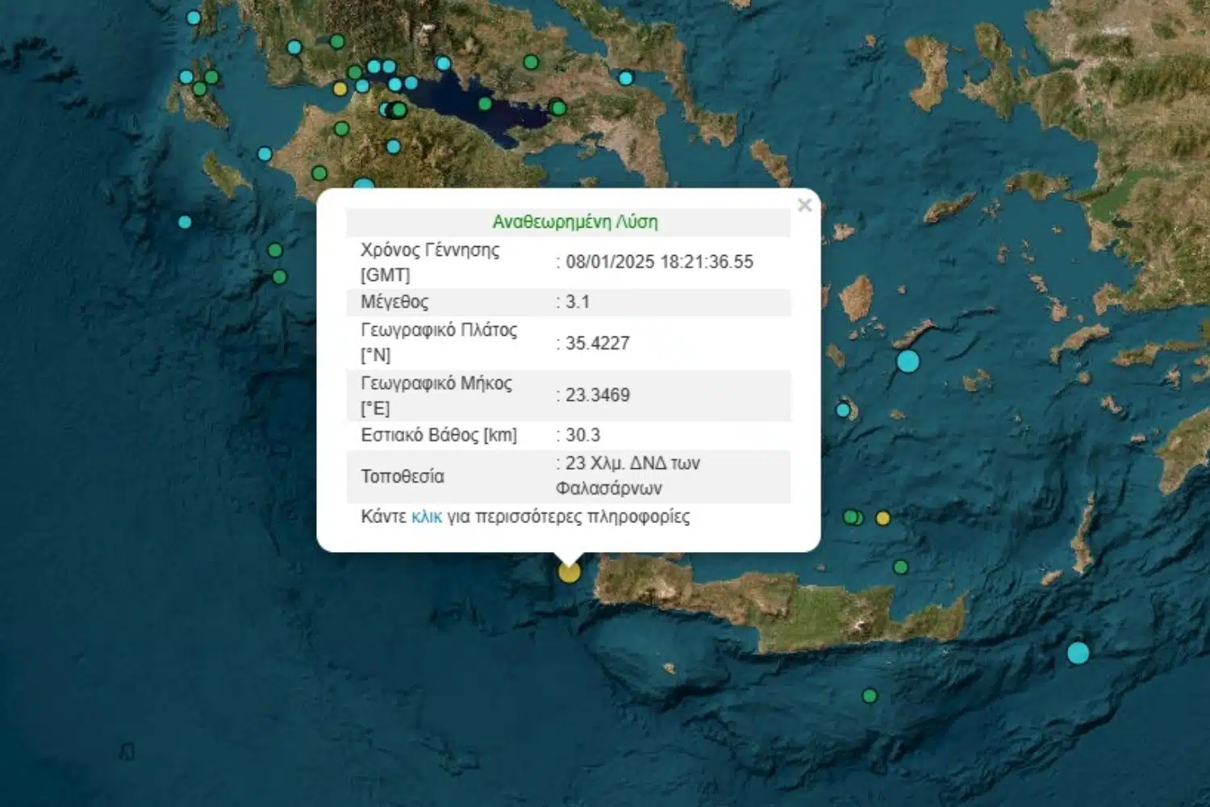The image size is (1210, 807).
Task: Click the cyan marker at the top-left map corner
Action: pyautogui.click(x=194, y=18)
